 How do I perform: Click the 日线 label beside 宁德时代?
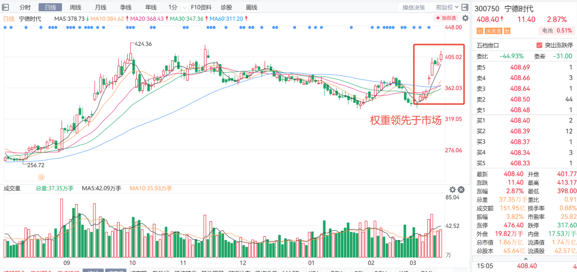(9, 19)
